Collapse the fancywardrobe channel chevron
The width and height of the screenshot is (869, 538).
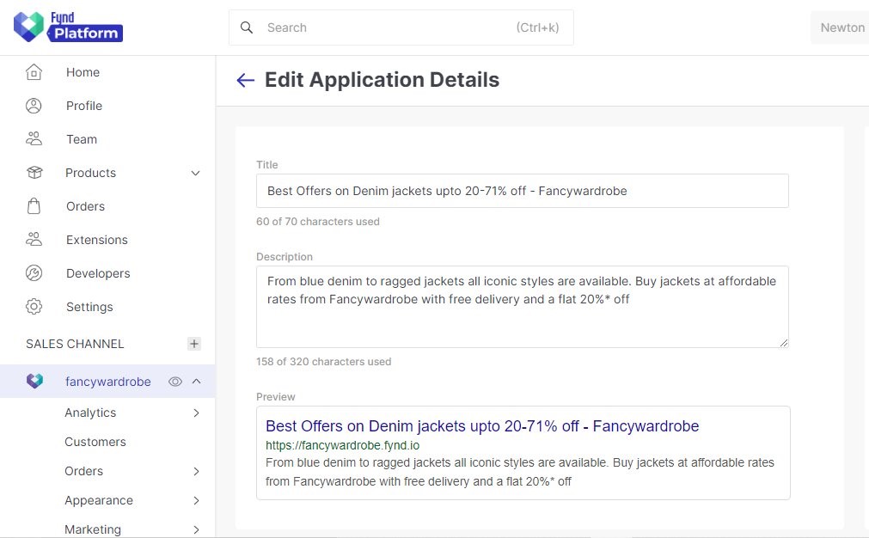pos(196,382)
